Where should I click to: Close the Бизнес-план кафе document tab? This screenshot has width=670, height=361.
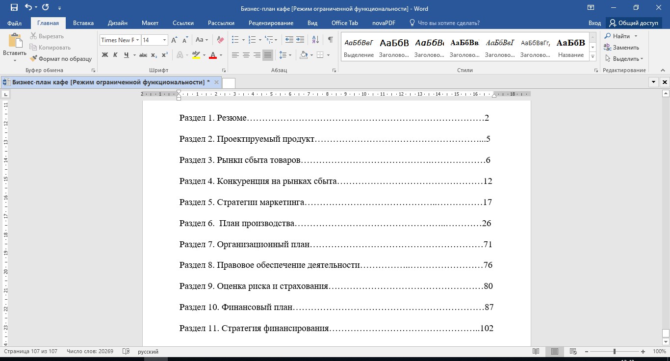coord(217,82)
